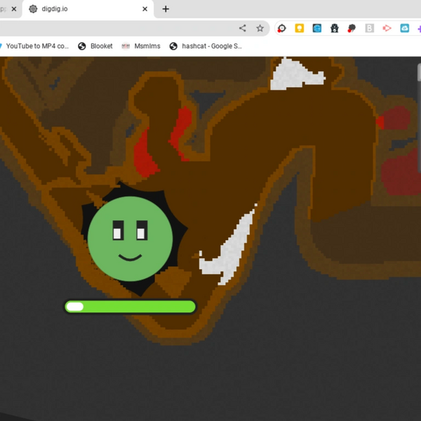Viewport: 421px width, 421px height.
Task: Click the first round target extension icon
Action: 282,29
